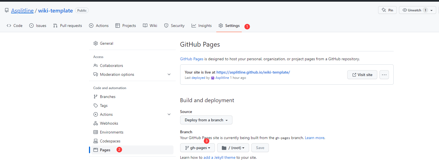Viewport: 439px width, 161px height.
Task: Click the Webhooks icon in sidebar
Action: pyautogui.click(x=96, y=123)
